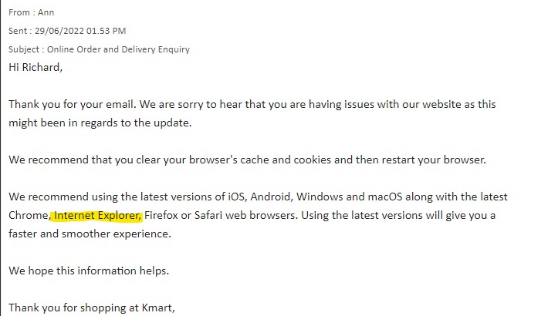Click the sender name 'Ann'
This screenshot has height=316, width=548.
coord(46,12)
